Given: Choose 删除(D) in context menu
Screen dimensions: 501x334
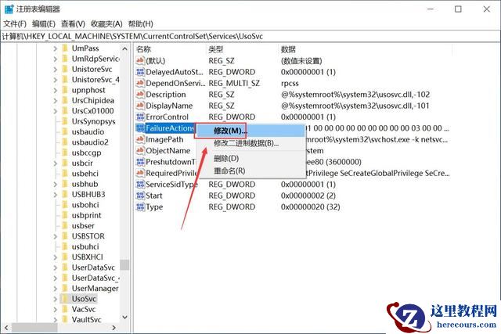Looking at the screenshot, I should pyautogui.click(x=250, y=158).
